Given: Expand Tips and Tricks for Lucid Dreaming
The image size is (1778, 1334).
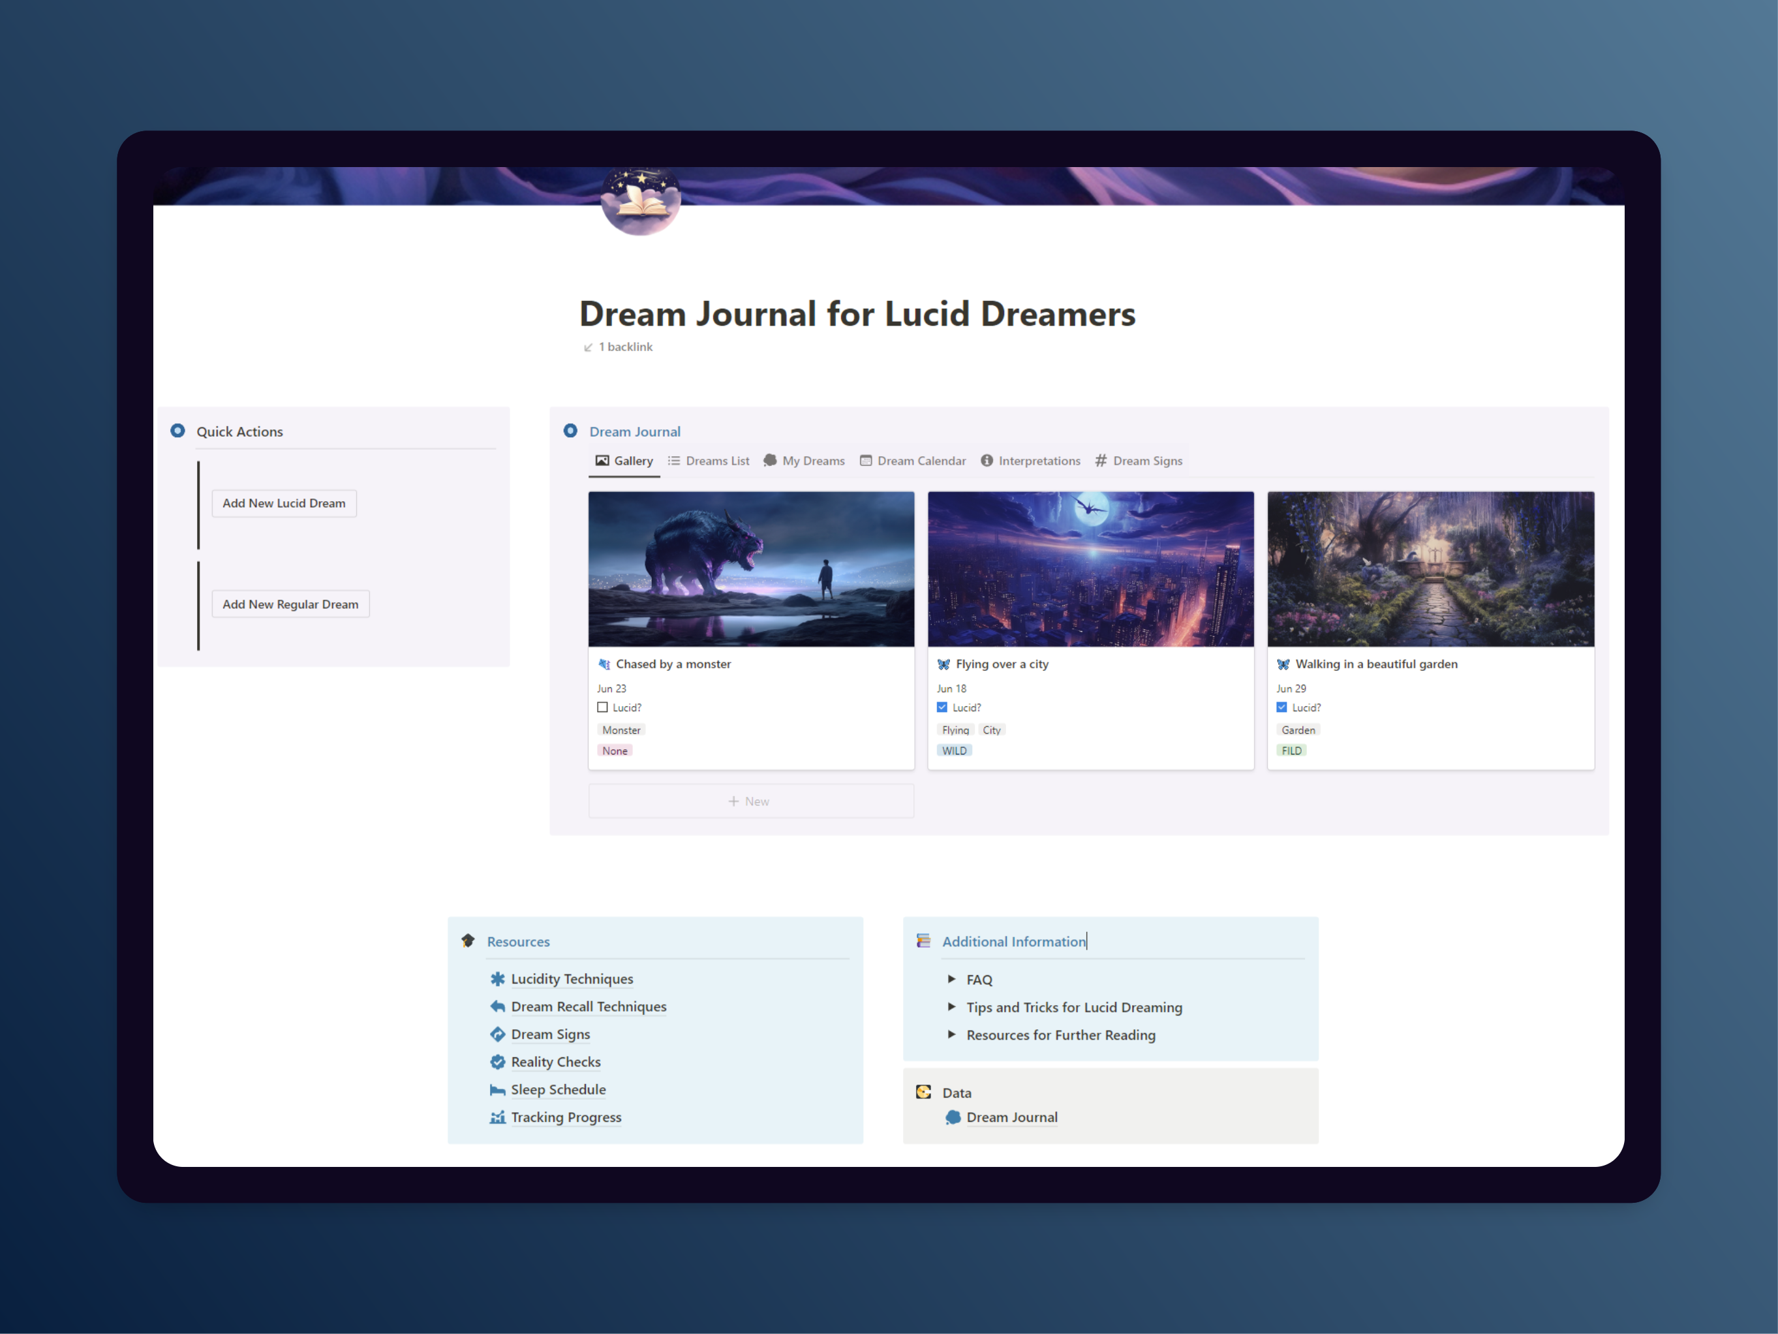Looking at the screenshot, I should pos(952,1007).
